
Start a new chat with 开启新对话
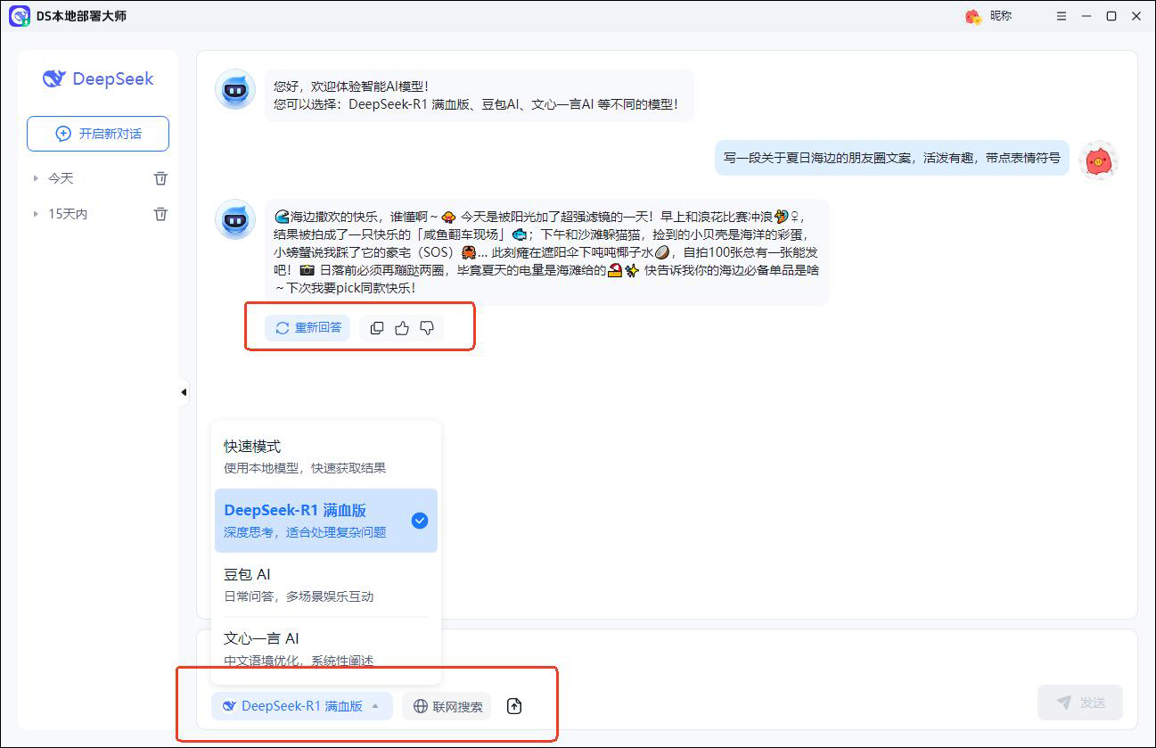point(98,134)
